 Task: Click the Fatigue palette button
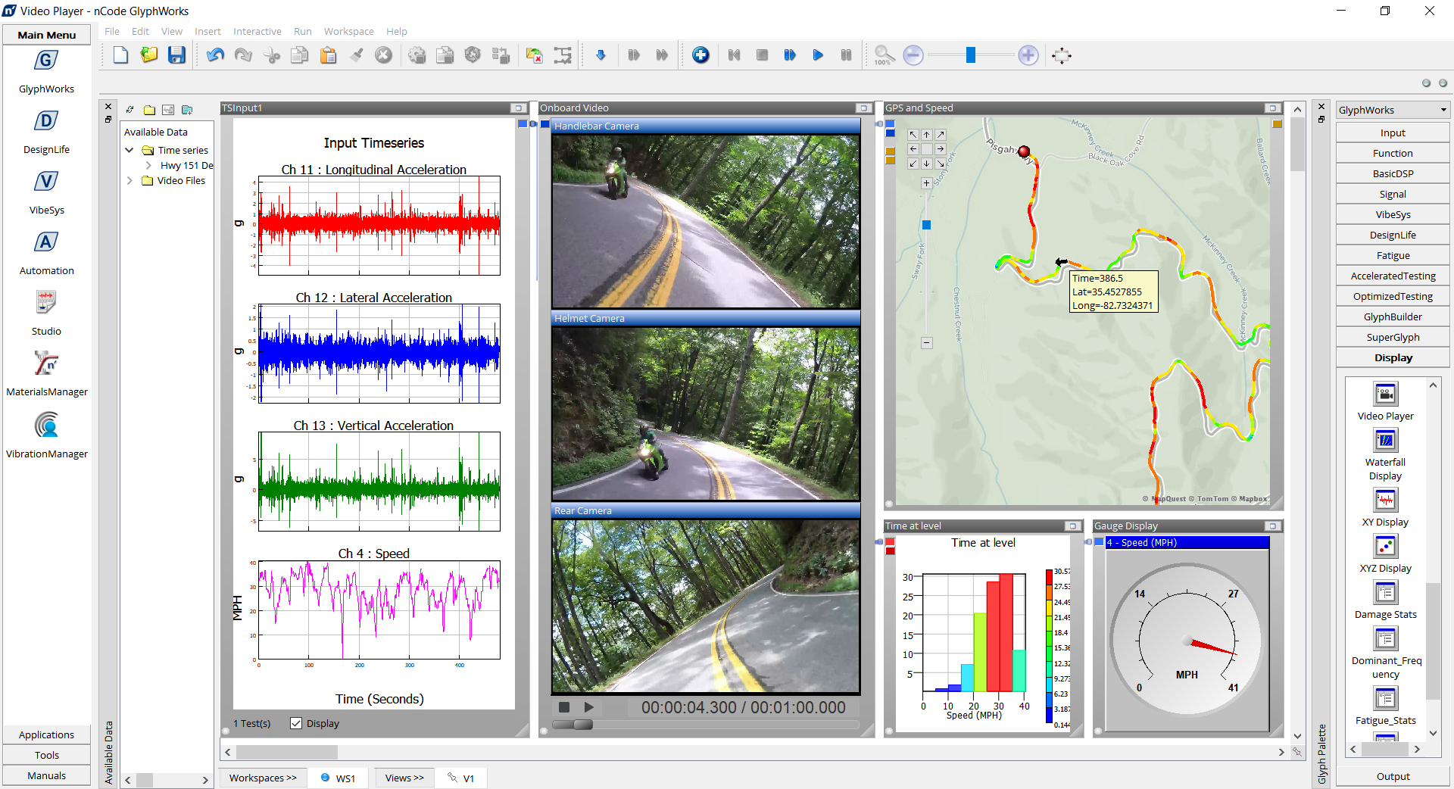[x=1392, y=256]
